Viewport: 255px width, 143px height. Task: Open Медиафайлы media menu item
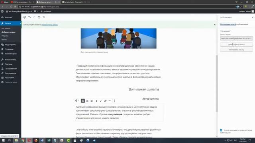11,44
